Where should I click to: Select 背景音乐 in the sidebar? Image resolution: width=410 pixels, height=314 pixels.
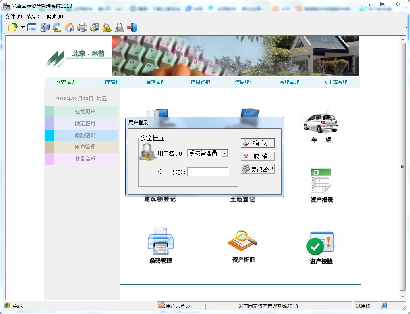(82, 159)
